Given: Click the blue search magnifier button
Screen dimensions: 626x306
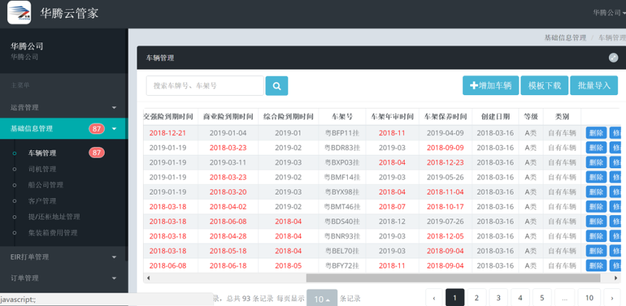Looking at the screenshot, I should (277, 86).
